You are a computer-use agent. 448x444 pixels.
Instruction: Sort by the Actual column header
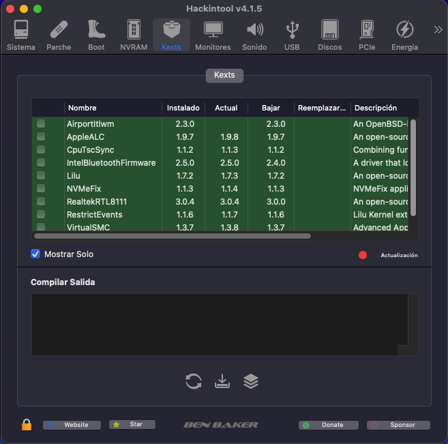click(226, 108)
